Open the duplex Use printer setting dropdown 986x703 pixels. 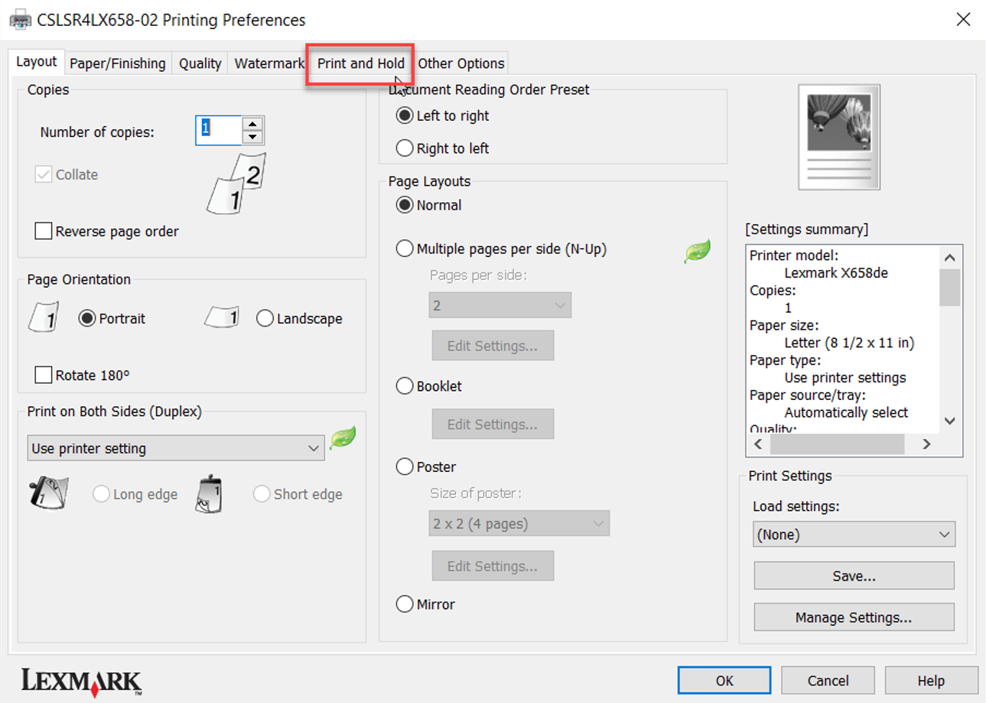point(176,448)
